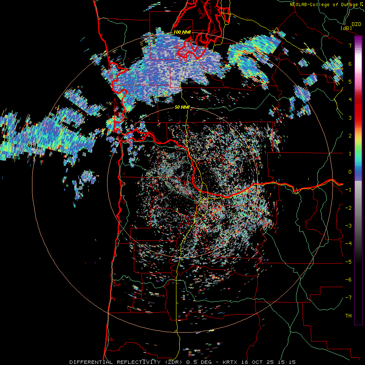Click 'DIFFERENTIAL REFLECTIVITY' in the bottom caption
Screen dimensions: 365x365
pyautogui.click(x=115, y=362)
